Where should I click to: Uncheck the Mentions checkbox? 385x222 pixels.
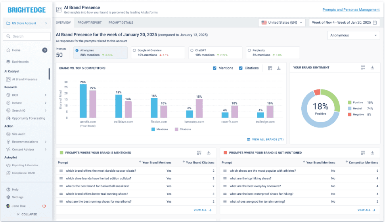click(215, 68)
